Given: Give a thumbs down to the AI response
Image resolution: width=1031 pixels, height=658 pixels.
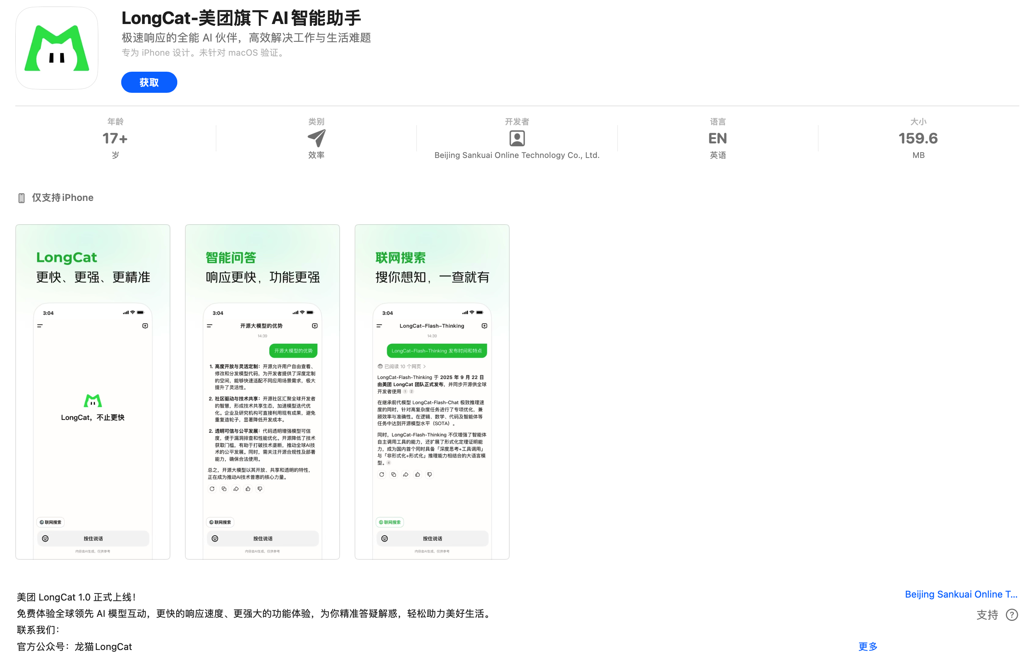Looking at the screenshot, I should click(x=260, y=488).
